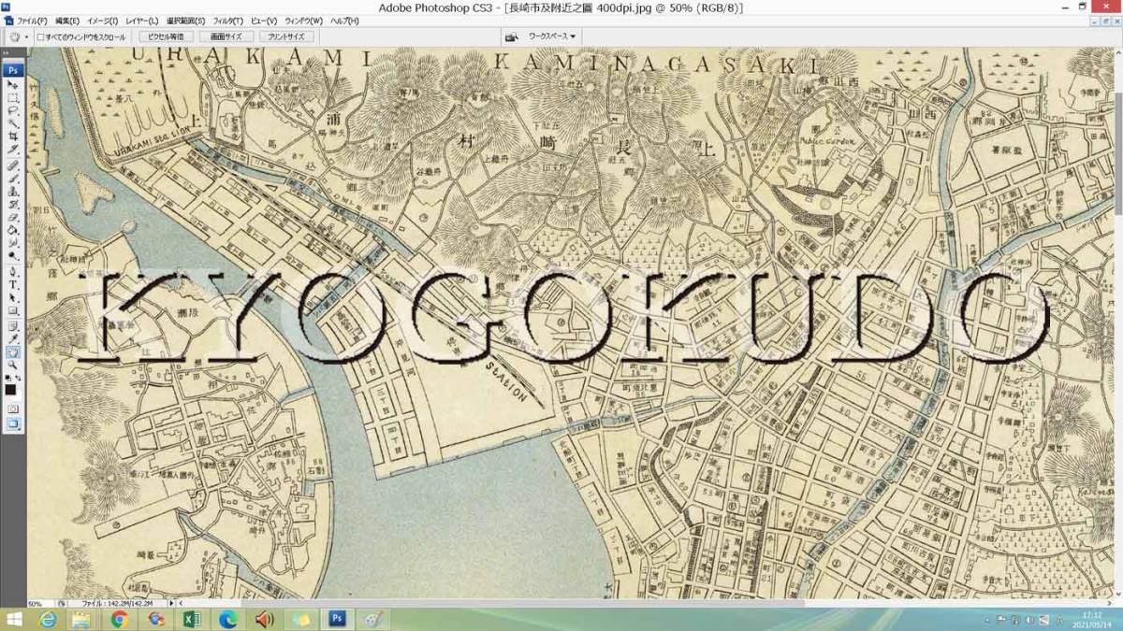Open the レイヤー(L) menu
1123x631 pixels.
(142, 21)
